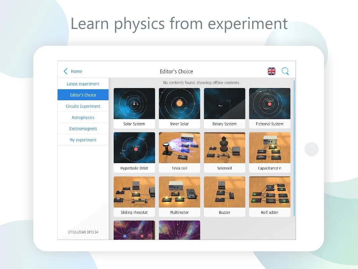Switch to Circuits Experiment category

[x=83, y=106]
